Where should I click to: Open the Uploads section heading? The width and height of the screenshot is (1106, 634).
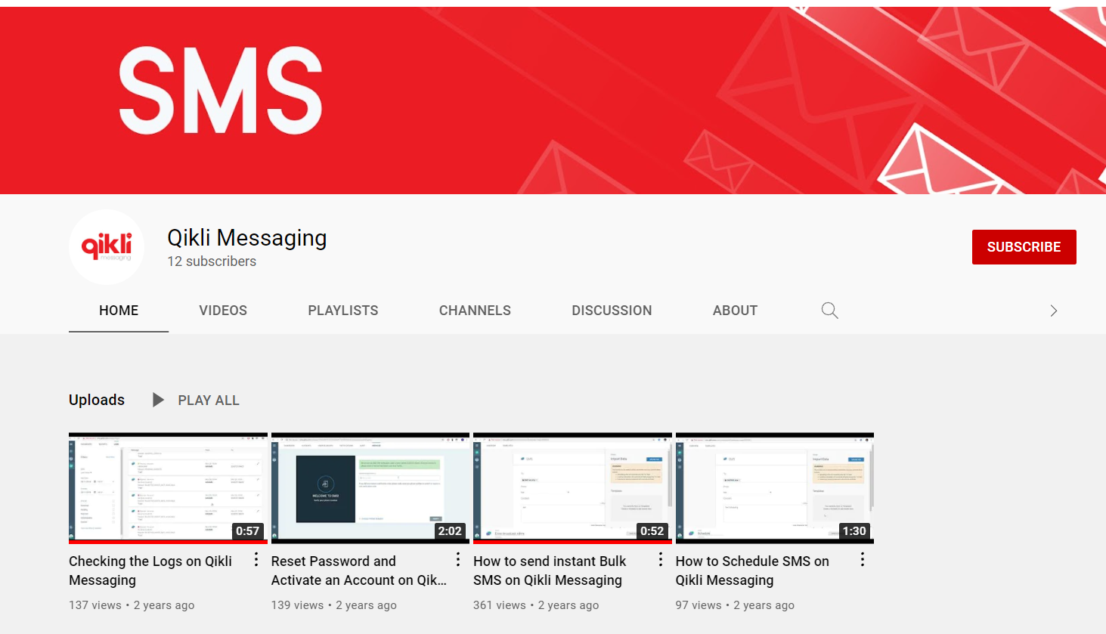pyautogui.click(x=97, y=400)
